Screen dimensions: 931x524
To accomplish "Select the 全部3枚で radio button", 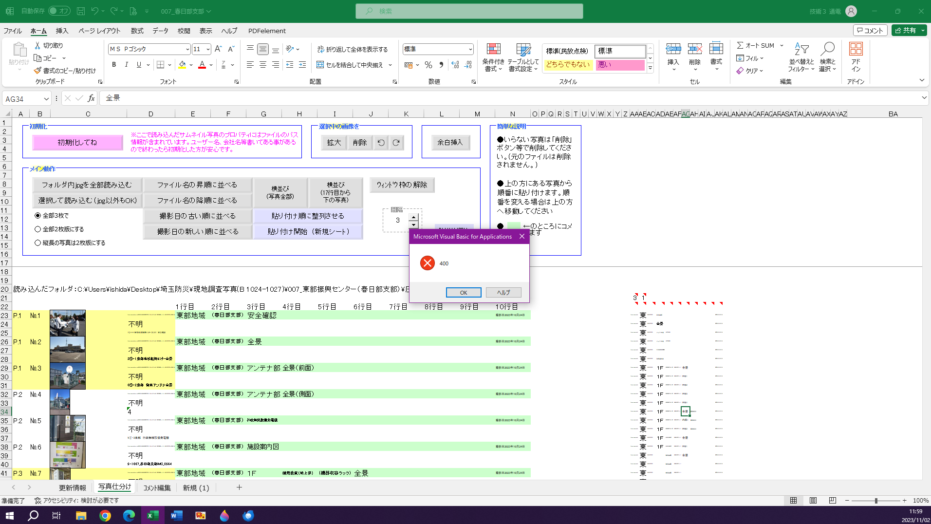I will [x=37, y=215].
